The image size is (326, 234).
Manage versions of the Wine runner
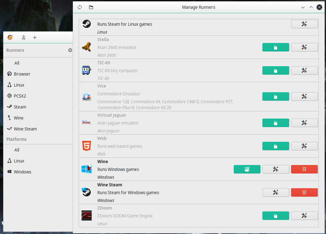[247, 169]
